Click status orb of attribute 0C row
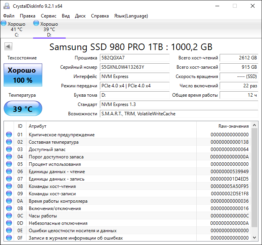The width and height of the screenshot is (262, 245). (x=9, y=215)
